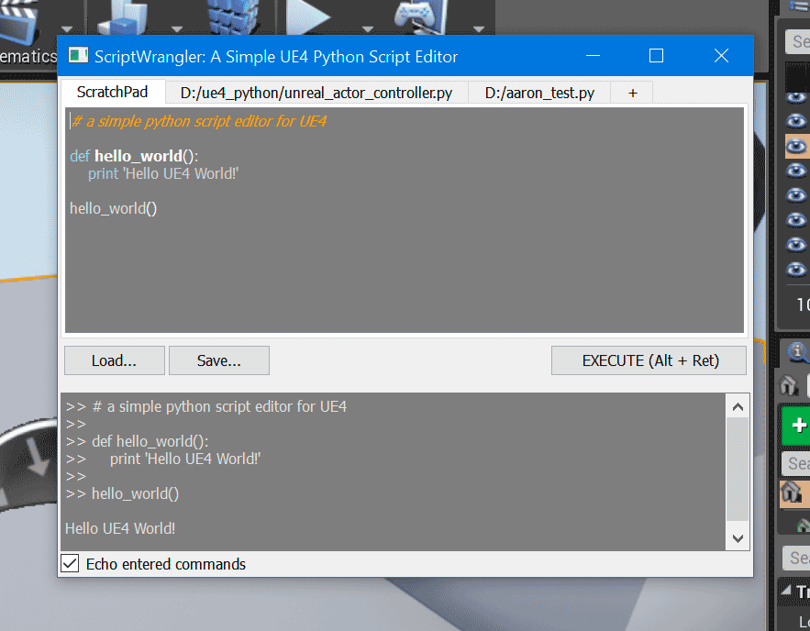Click the Details panel magnifier info icon
The width and height of the screenshot is (810, 631).
(x=798, y=351)
